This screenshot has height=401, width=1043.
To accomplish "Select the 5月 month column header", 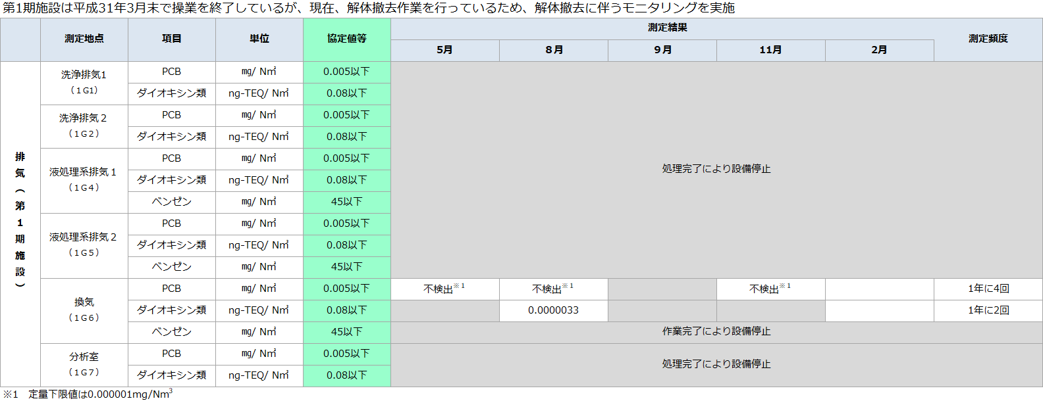I will [445, 50].
